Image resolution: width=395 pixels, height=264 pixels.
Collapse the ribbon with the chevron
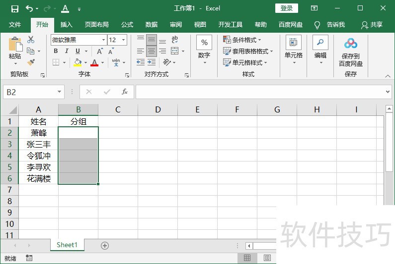tap(388, 76)
